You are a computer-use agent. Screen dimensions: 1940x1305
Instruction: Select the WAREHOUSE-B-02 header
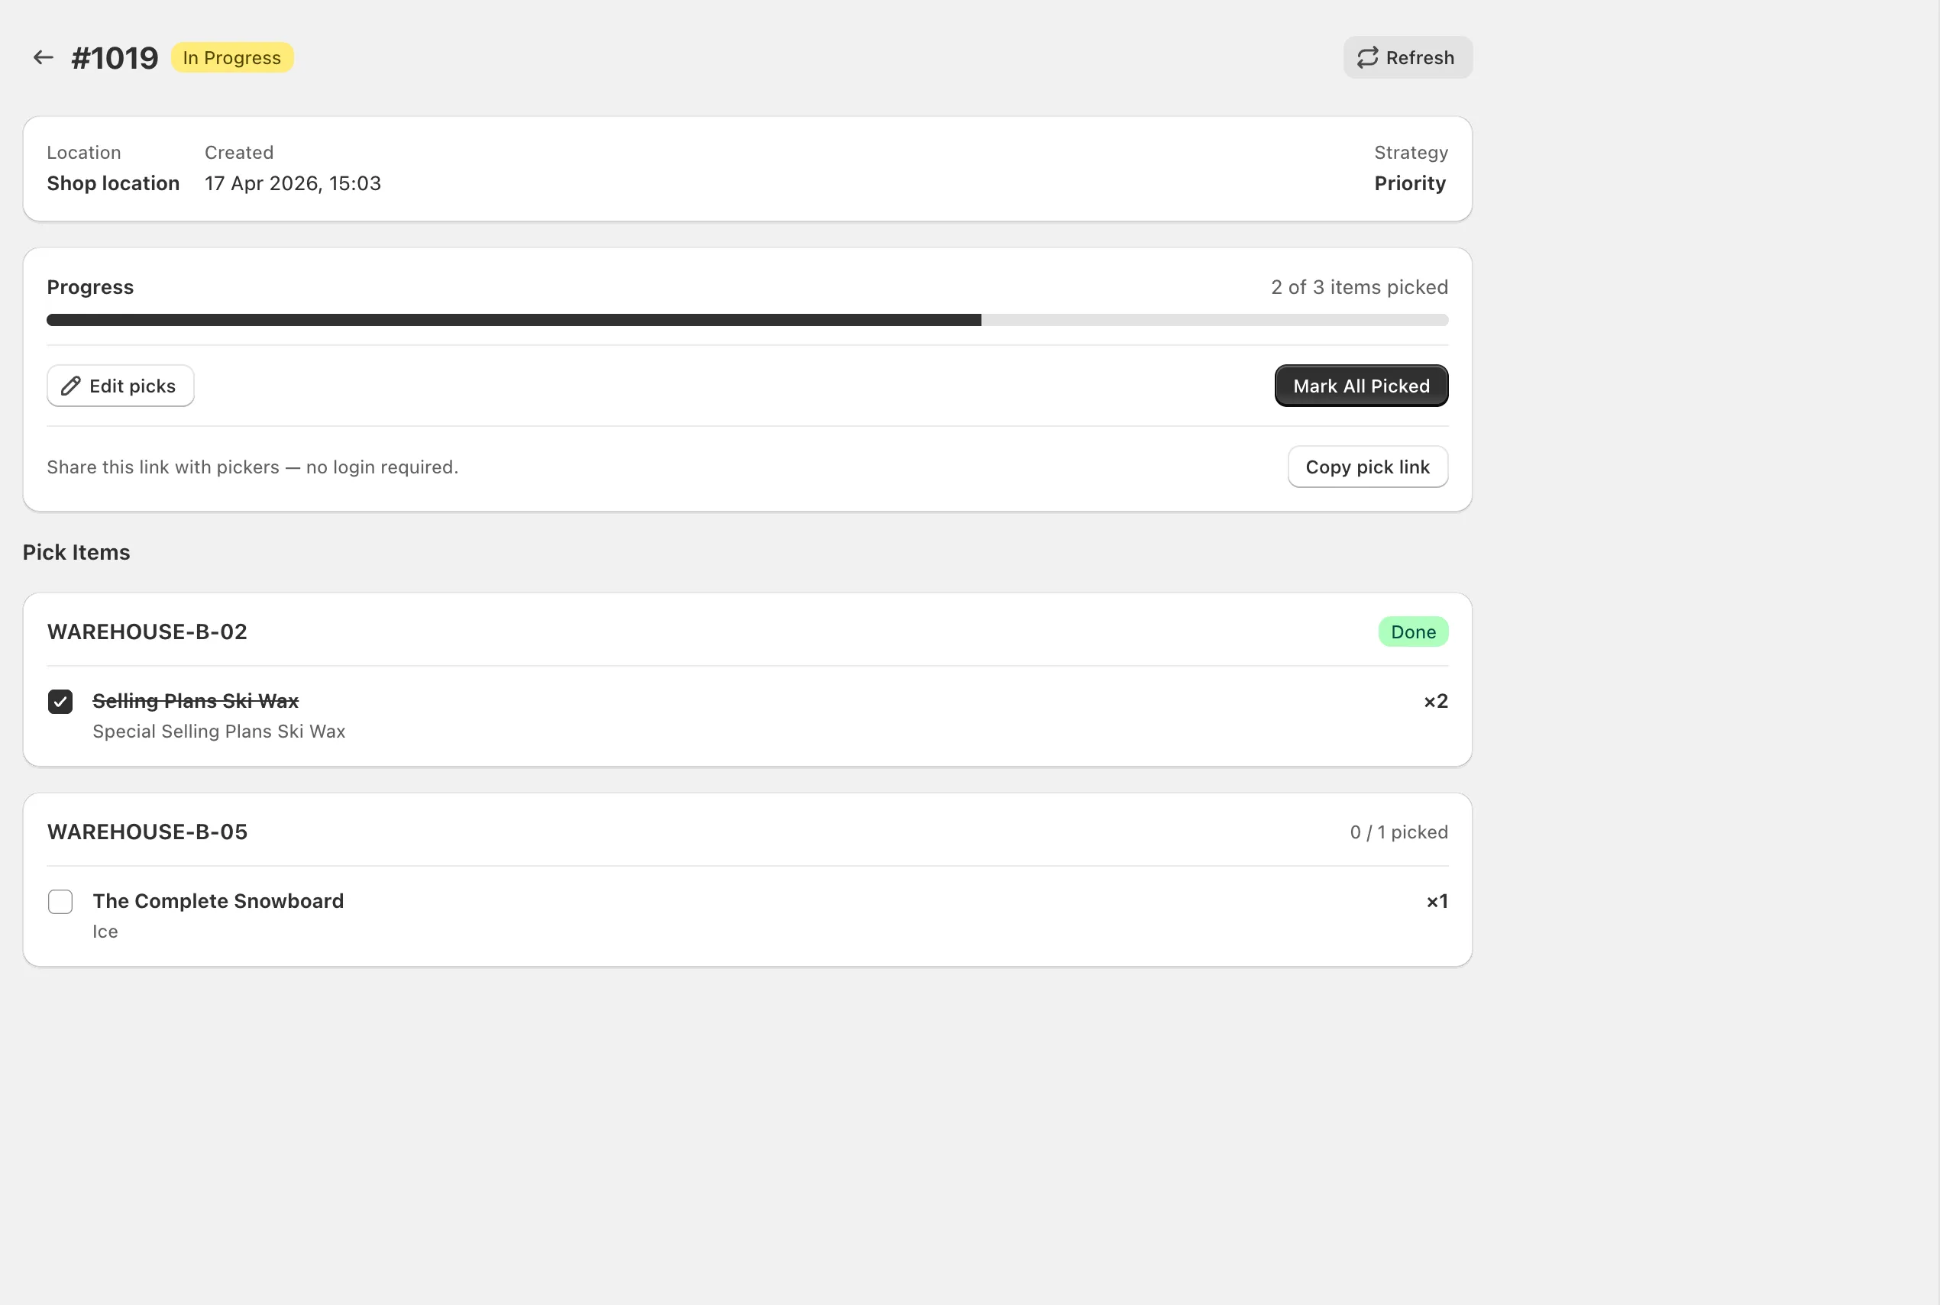[x=147, y=632]
